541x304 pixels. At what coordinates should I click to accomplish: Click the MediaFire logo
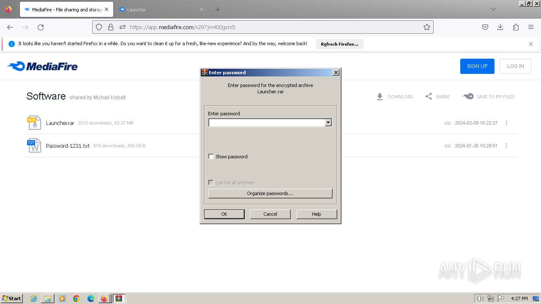pyautogui.click(x=42, y=66)
